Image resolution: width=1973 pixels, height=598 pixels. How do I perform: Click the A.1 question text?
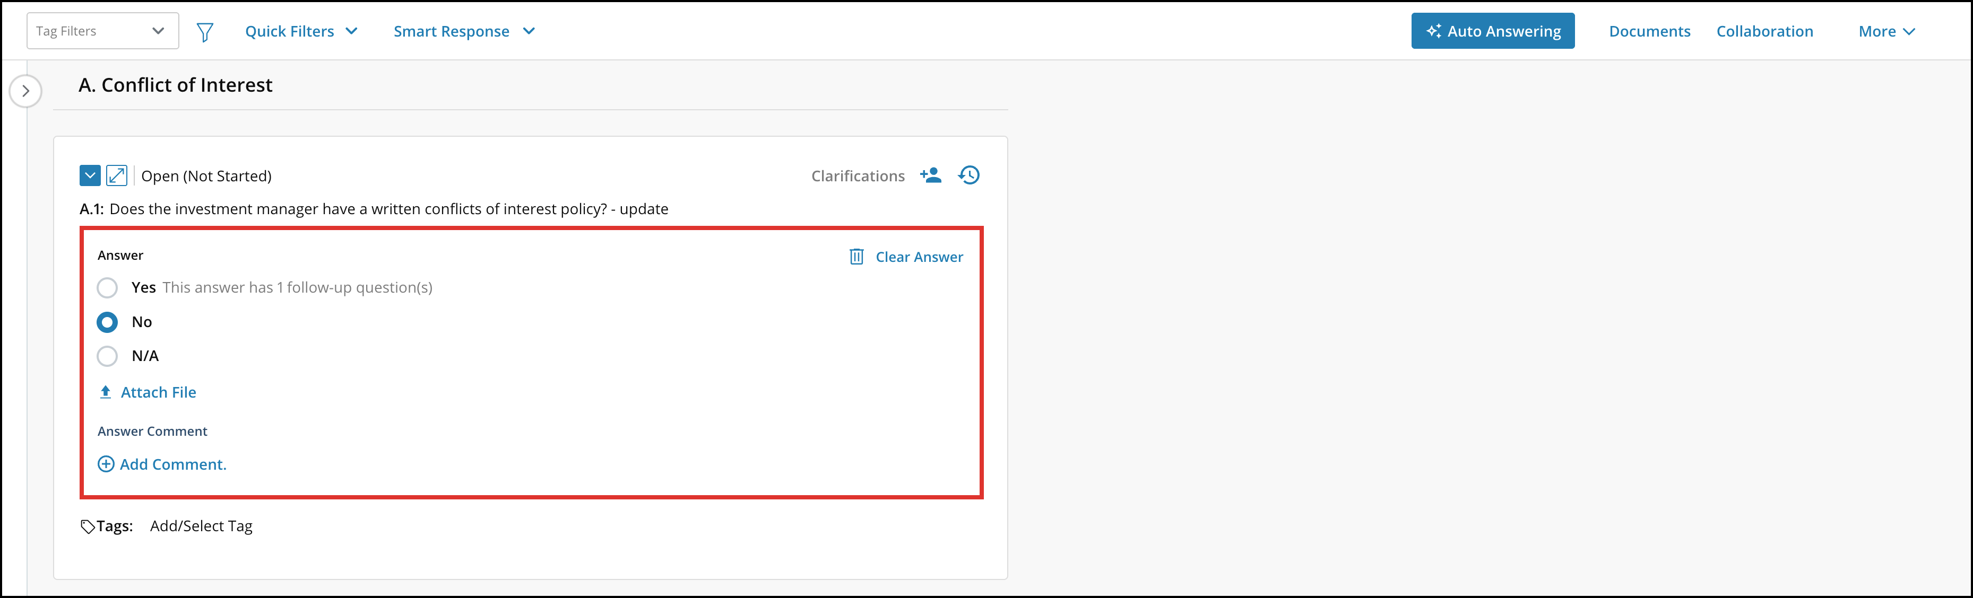(x=374, y=209)
